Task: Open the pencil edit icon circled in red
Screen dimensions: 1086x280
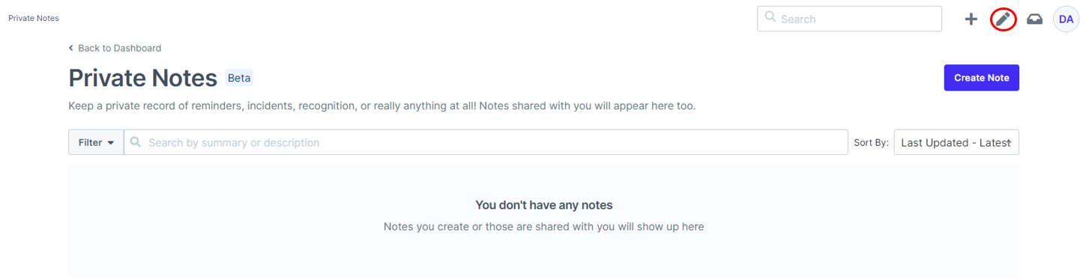Action: tap(1003, 19)
